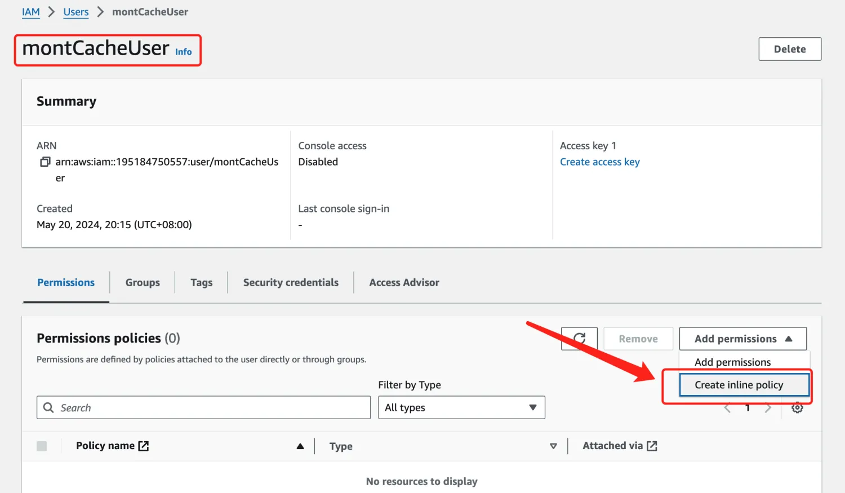
Task: Go to previous page of policies
Action: [727, 408]
